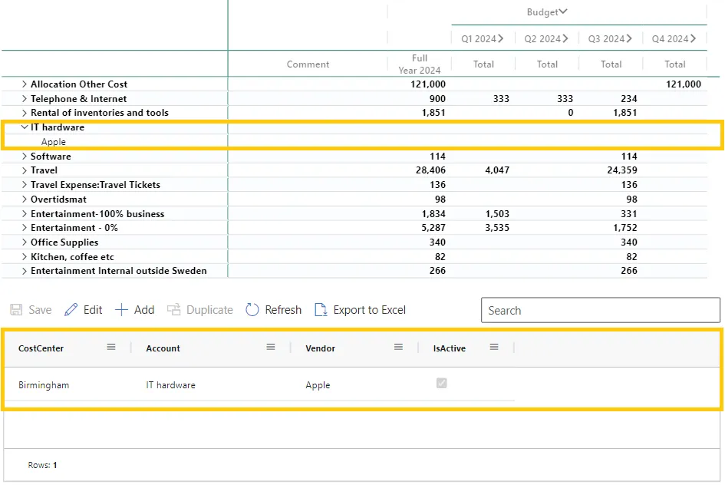Open the IsActive column menu icon
725x488 pixels.
pyautogui.click(x=494, y=347)
